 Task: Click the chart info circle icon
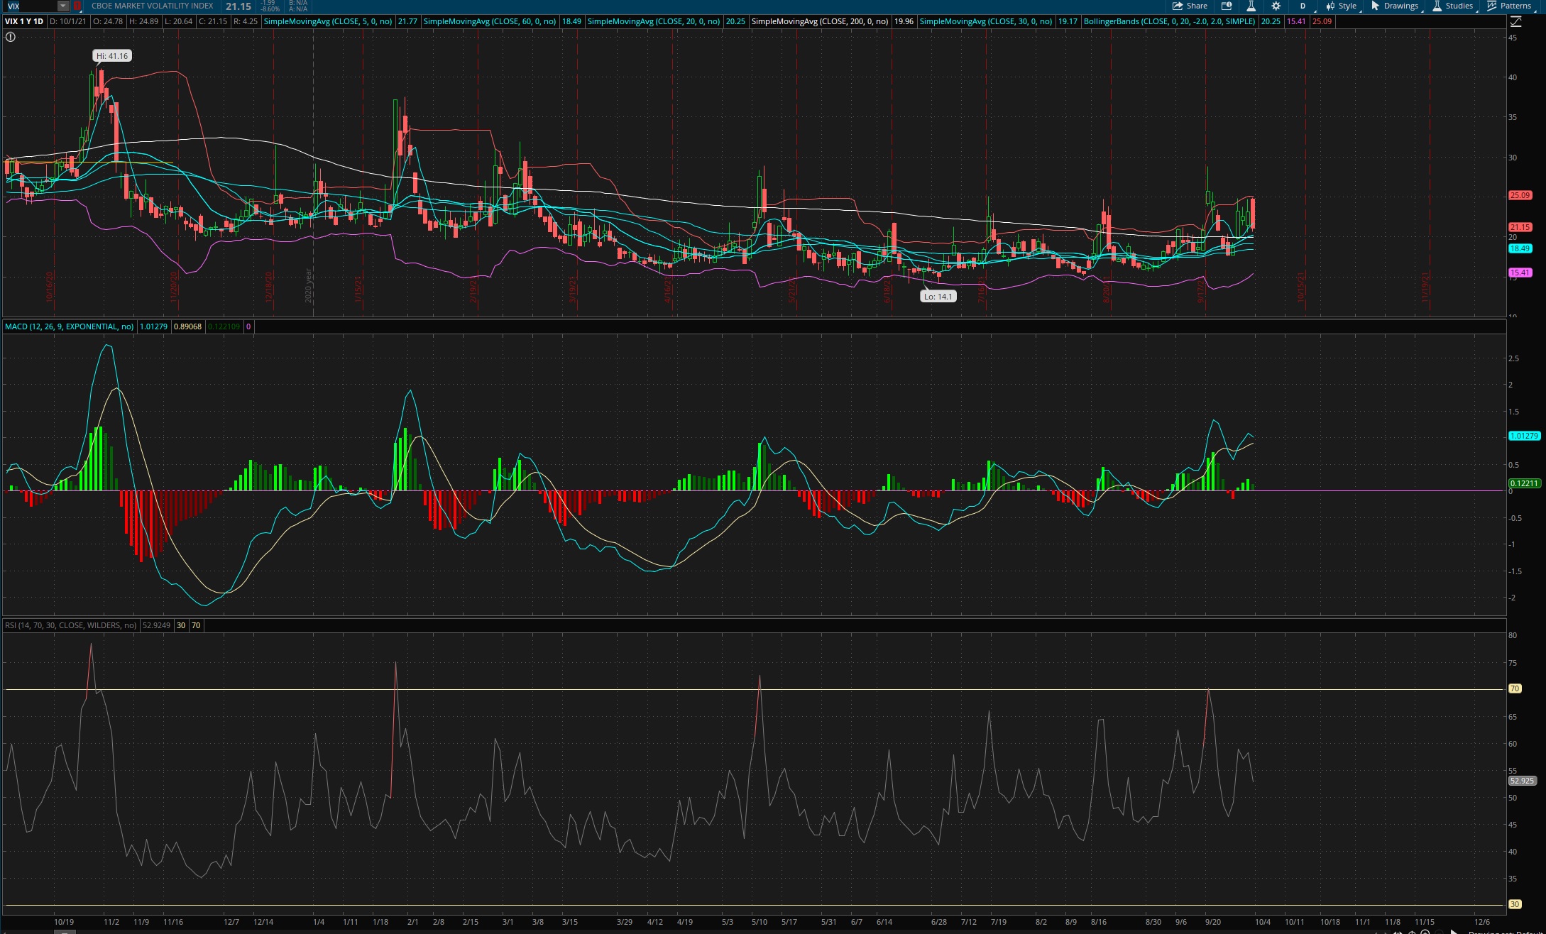pos(11,37)
